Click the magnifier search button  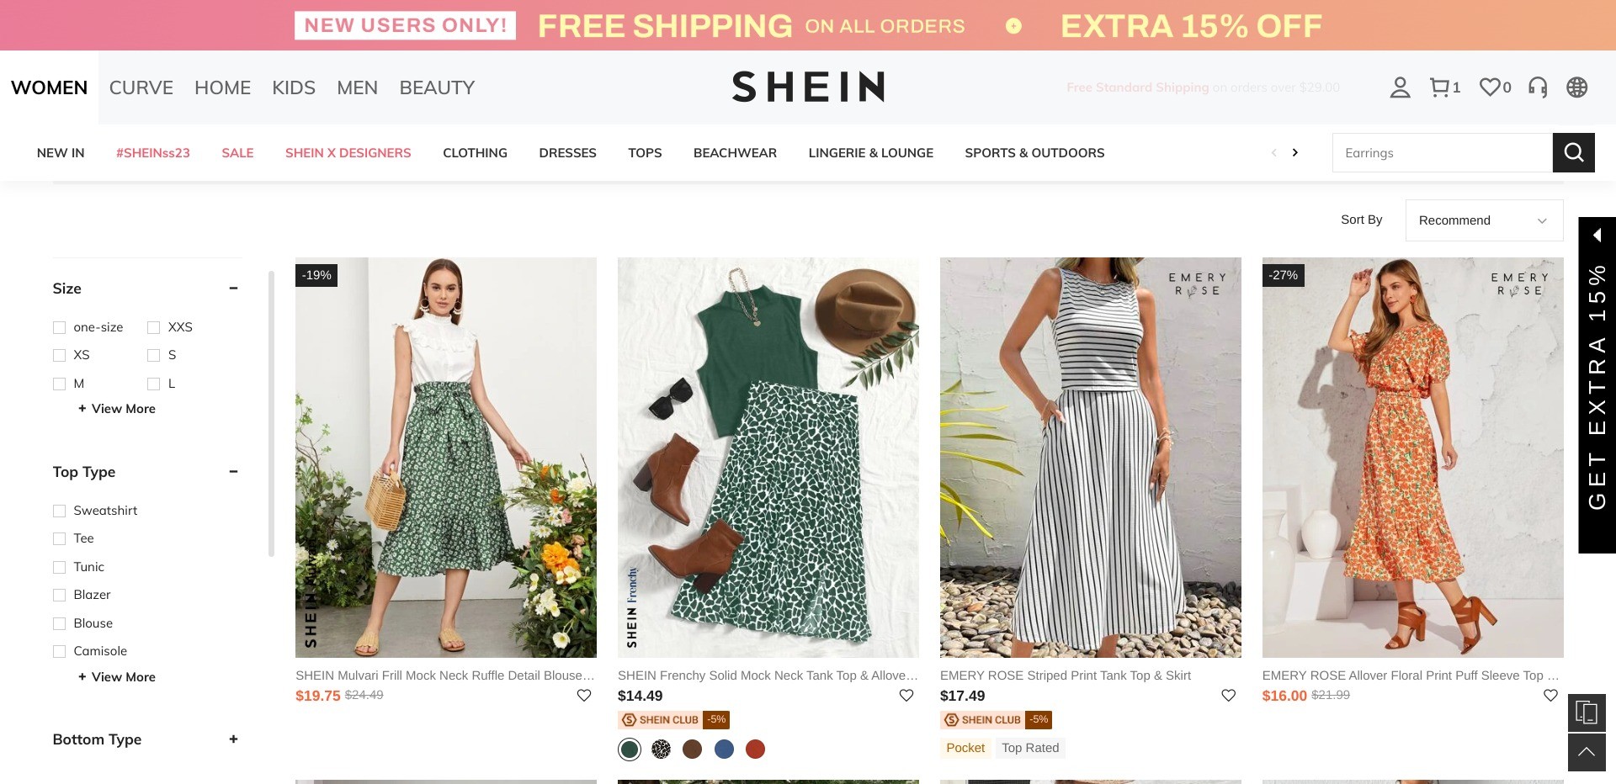[1573, 153]
